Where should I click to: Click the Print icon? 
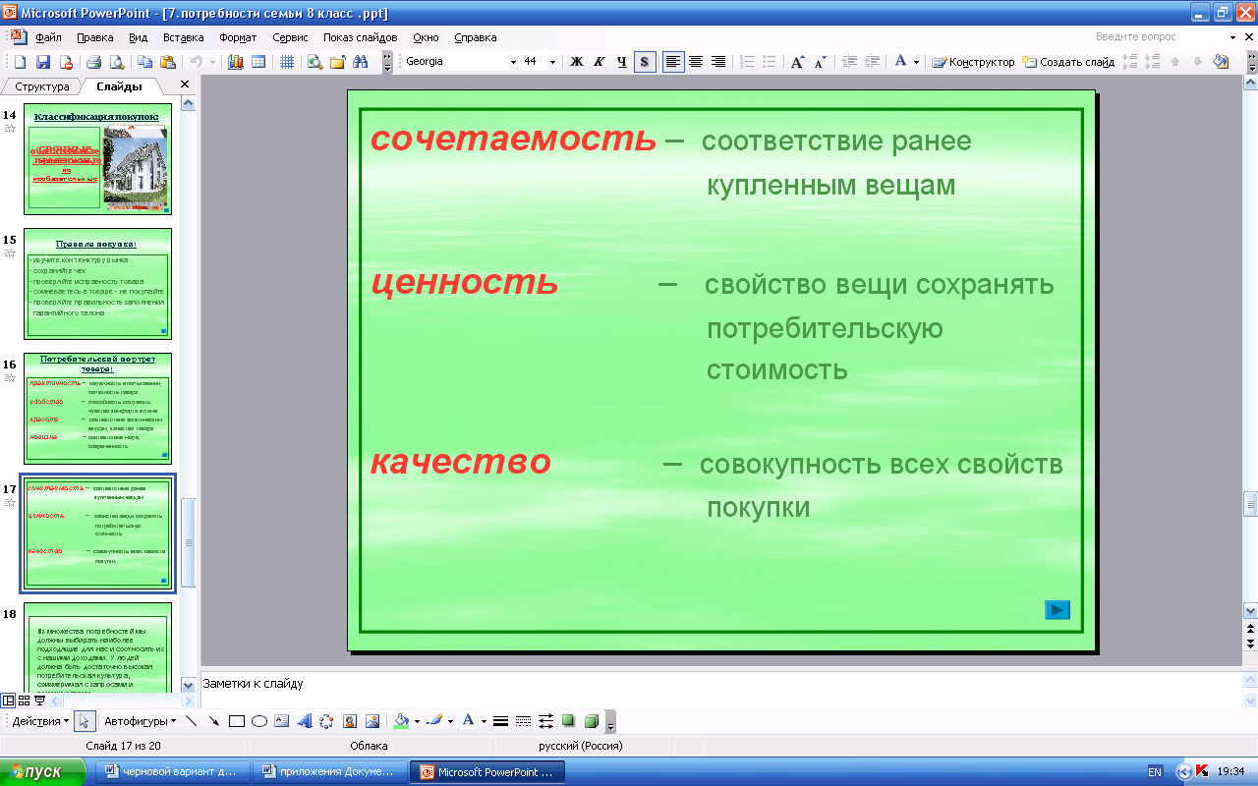coord(94,62)
